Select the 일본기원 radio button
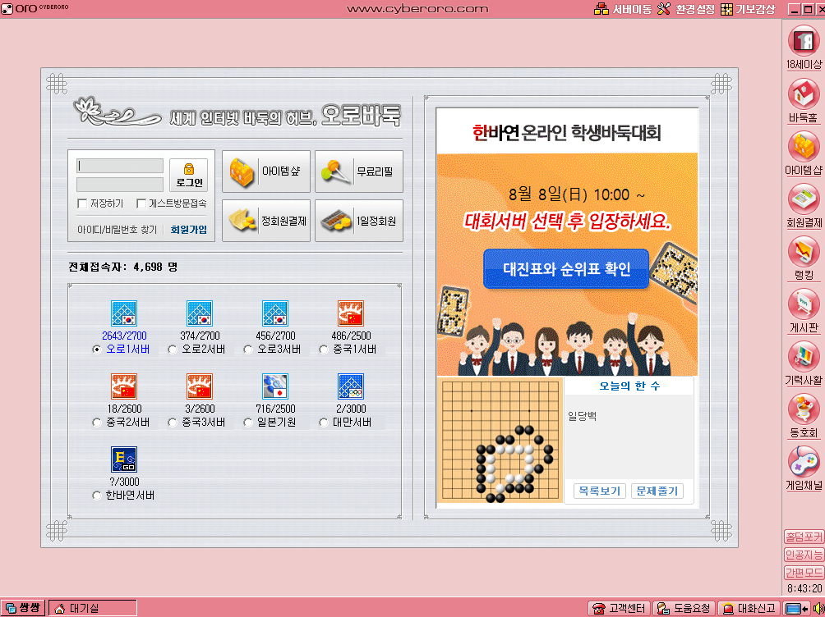Viewport: 825px width, 617px height. coord(248,422)
